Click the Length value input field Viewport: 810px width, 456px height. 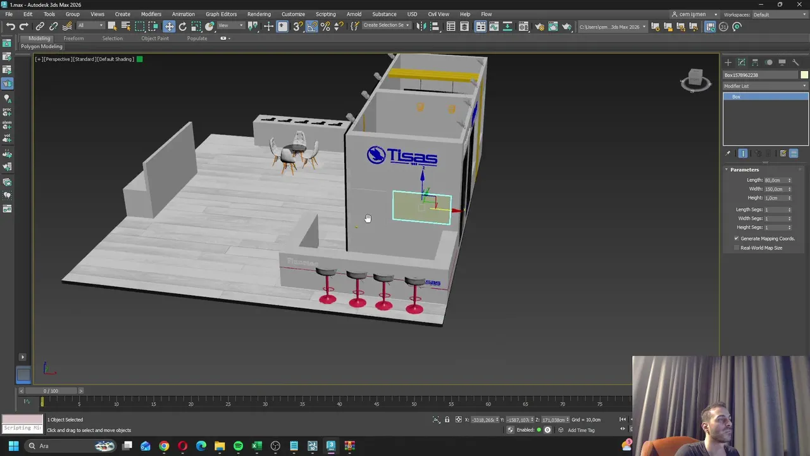tap(774, 180)
